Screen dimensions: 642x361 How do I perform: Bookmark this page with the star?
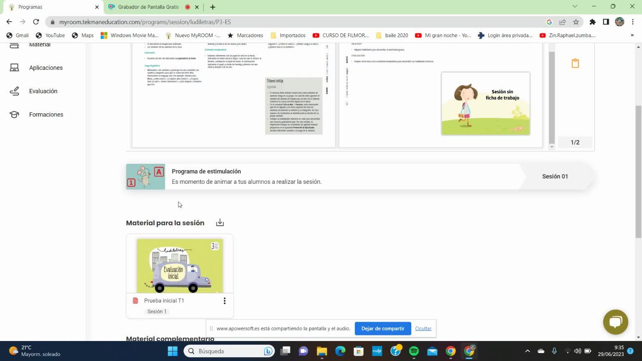[576, 22]
